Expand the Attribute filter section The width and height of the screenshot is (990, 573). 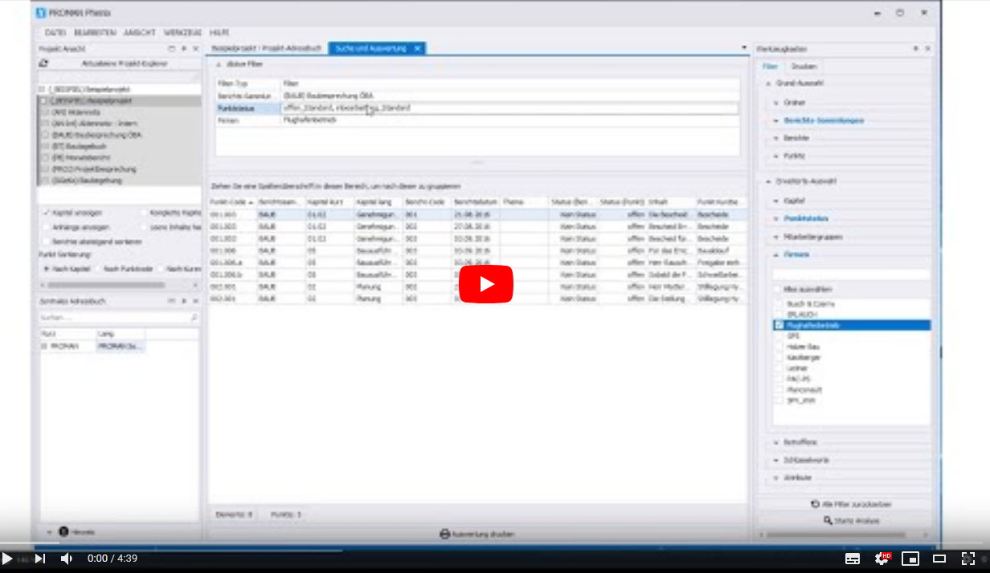pyautogui.click(x=776, y=477)
